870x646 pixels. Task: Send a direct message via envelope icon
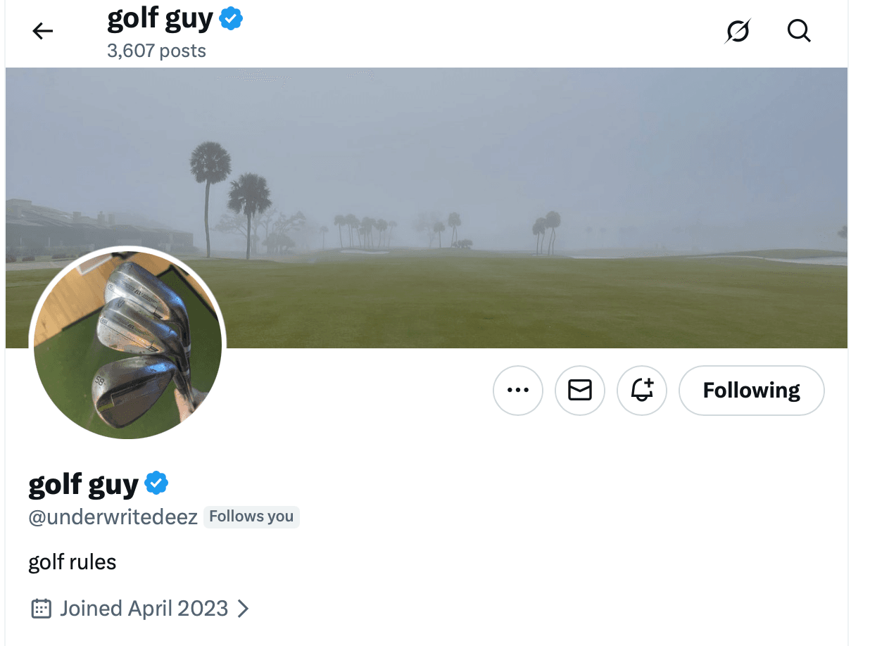(x=580, y=390)
